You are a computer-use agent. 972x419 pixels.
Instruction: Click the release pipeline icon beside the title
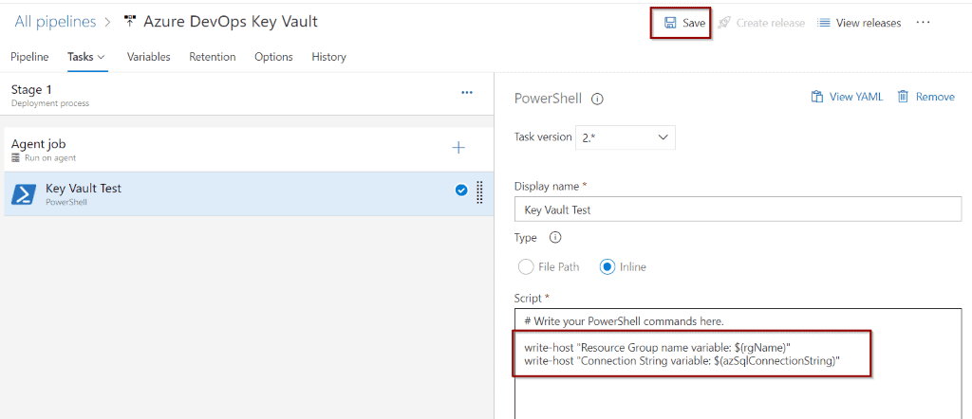pyautogui.click(x=129, y=22)
